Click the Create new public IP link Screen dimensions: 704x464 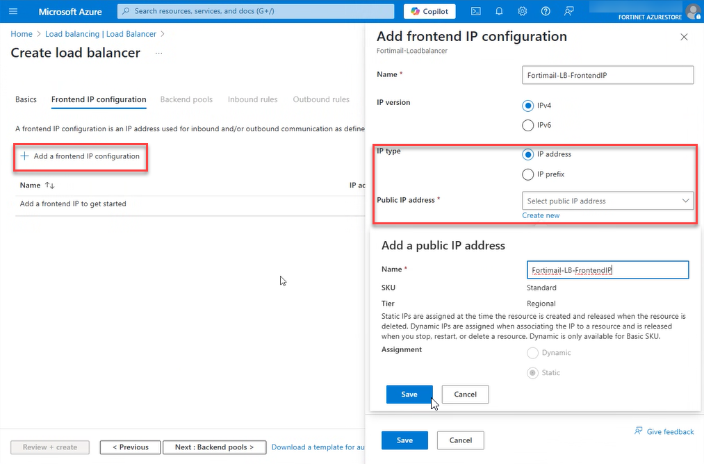[541, 215]
